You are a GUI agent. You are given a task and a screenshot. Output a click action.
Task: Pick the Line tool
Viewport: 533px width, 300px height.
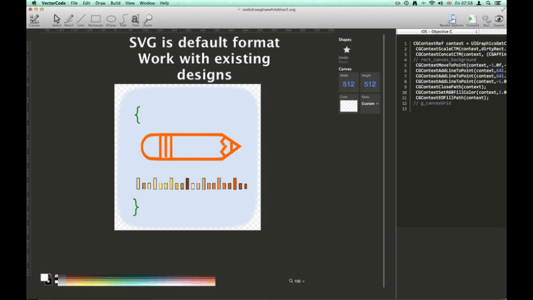click(x=81, y=20)
